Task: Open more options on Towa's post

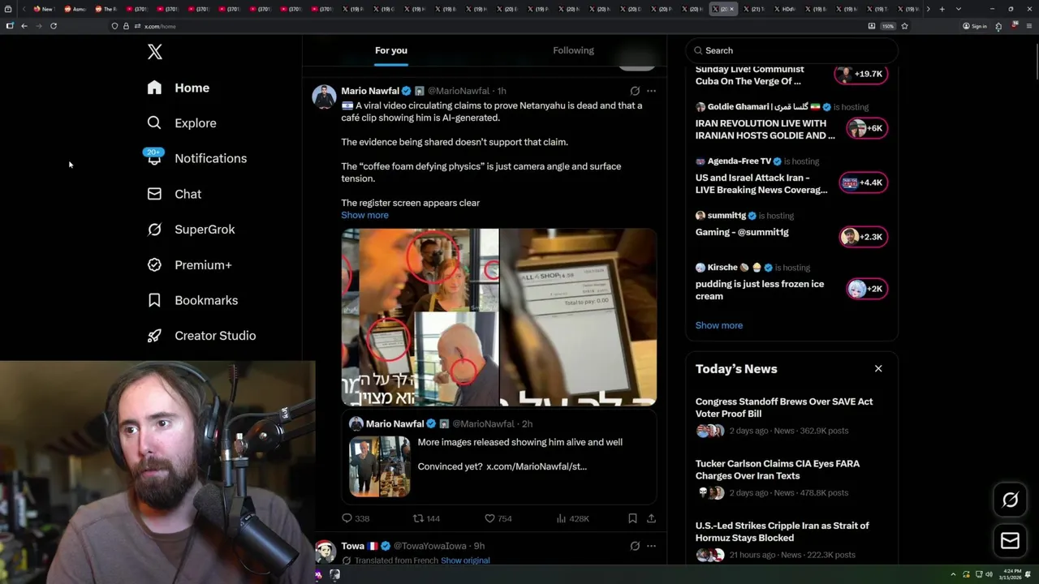Action: (x=651, y=546)
